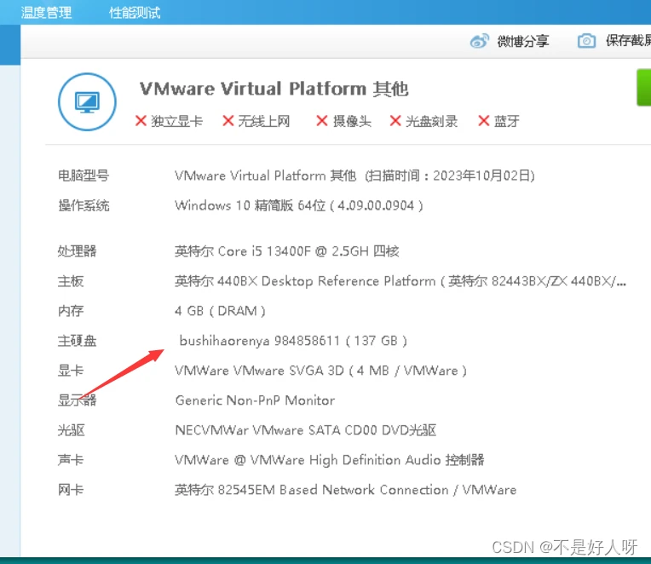Click the computer monitor logo icon

(87, 101)
